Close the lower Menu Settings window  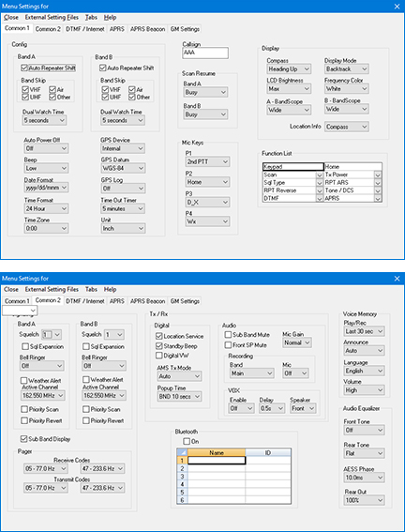[397, 279]
